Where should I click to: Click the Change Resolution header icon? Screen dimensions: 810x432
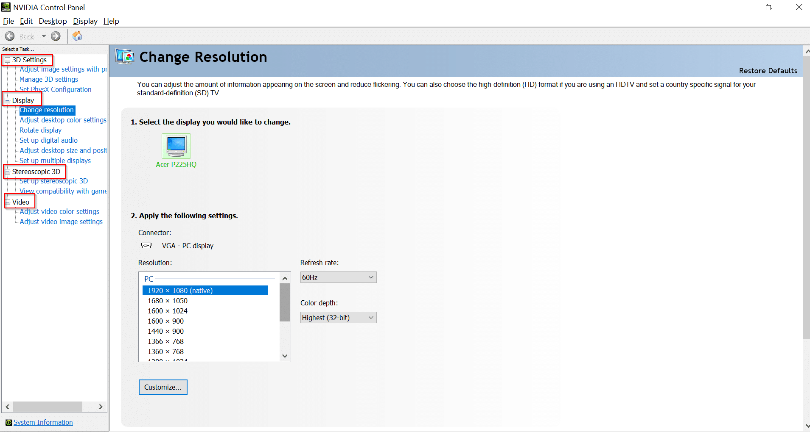(125, 57)
